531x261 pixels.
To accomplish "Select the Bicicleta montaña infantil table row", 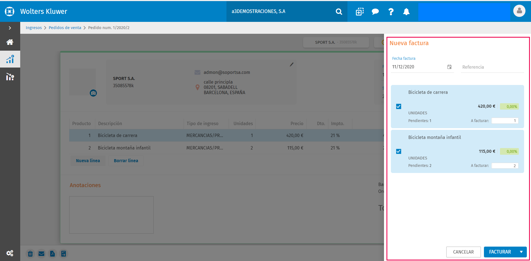I will (226, 148).
